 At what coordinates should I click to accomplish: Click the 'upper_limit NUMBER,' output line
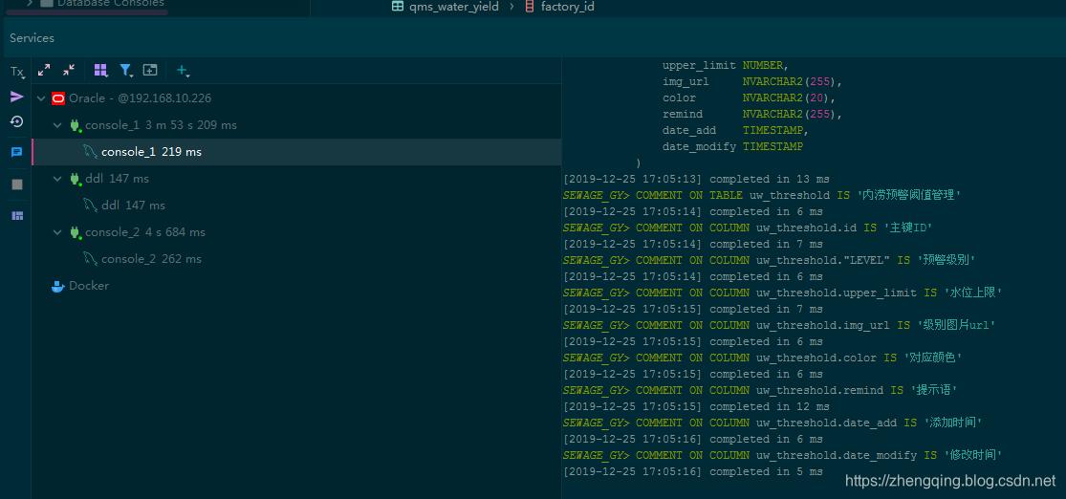(x=725, y=66)
